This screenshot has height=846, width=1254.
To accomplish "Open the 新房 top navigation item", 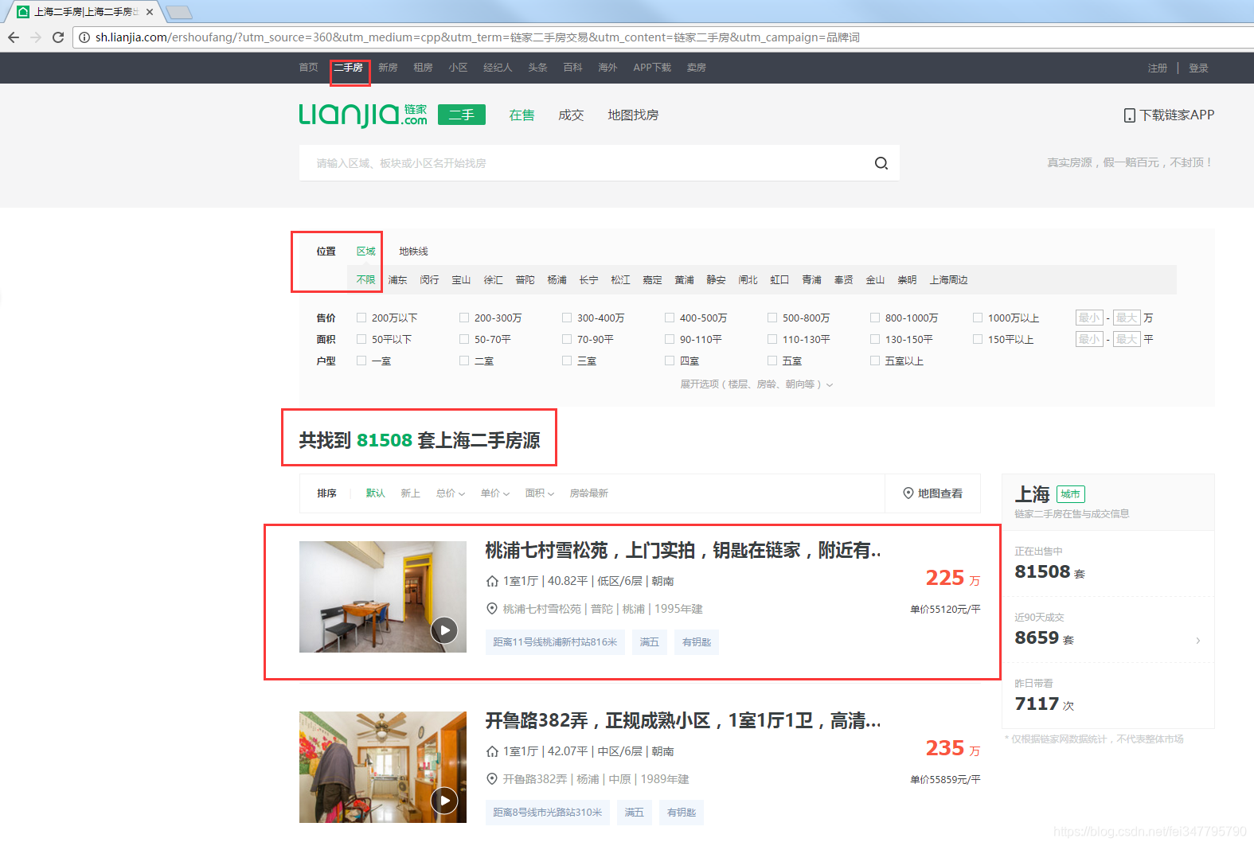I will (388, 68).
